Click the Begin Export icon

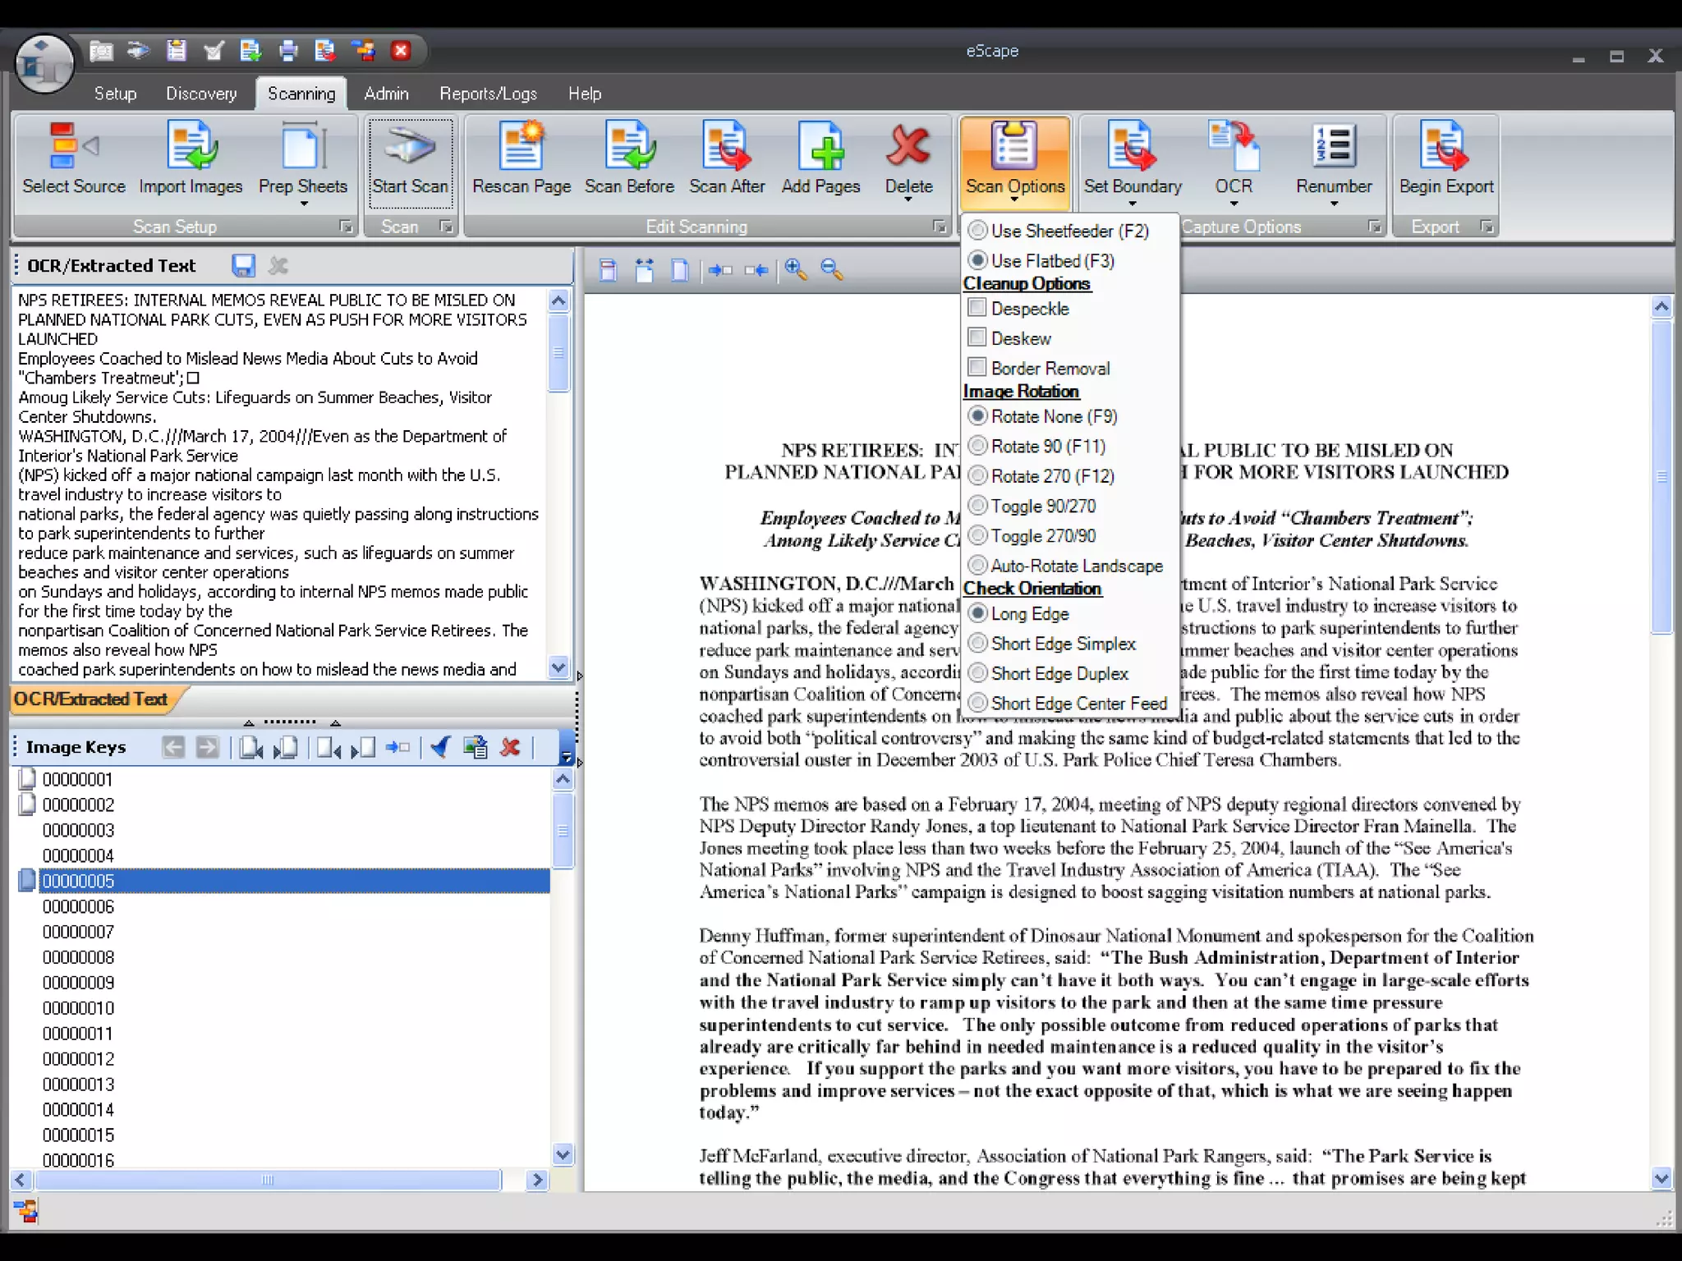(1445, 148)
